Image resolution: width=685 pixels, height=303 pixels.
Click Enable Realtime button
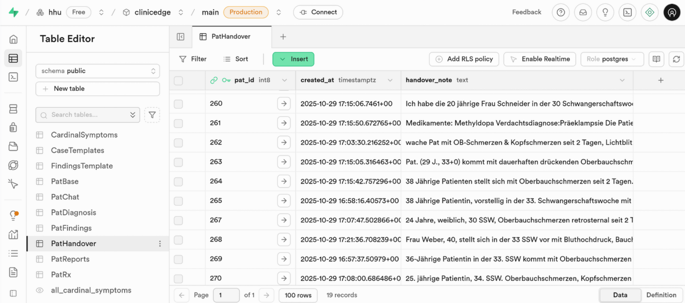coord(539,59)
